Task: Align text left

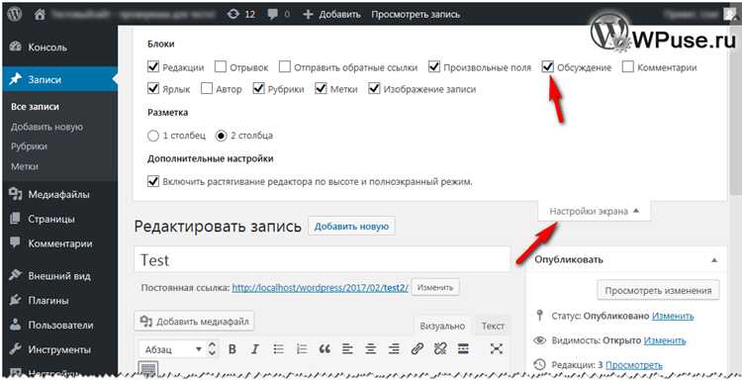Action: 348,349
